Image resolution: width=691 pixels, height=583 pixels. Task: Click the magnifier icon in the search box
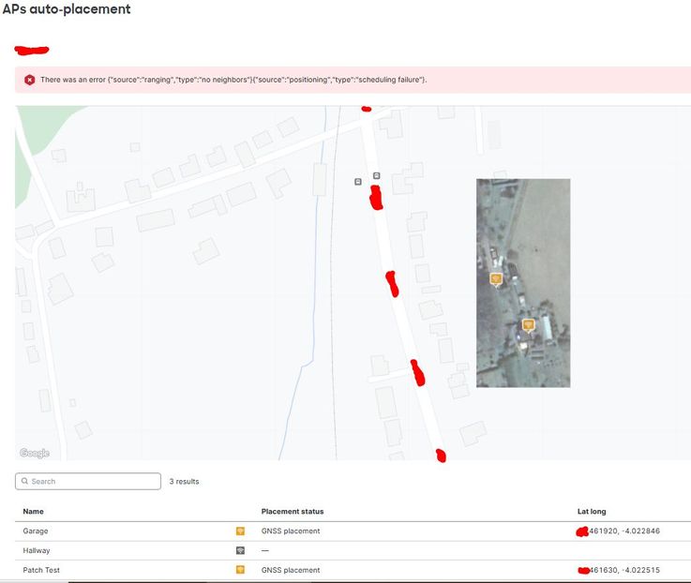click(24, 482)
